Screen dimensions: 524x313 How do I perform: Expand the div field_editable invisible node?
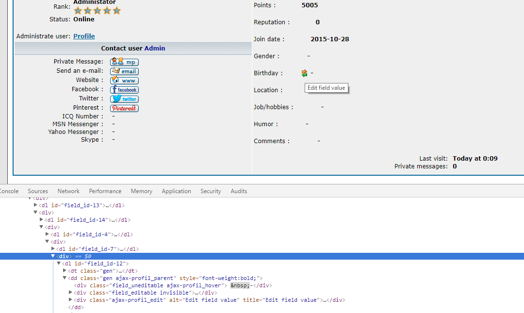coord(70,292)
